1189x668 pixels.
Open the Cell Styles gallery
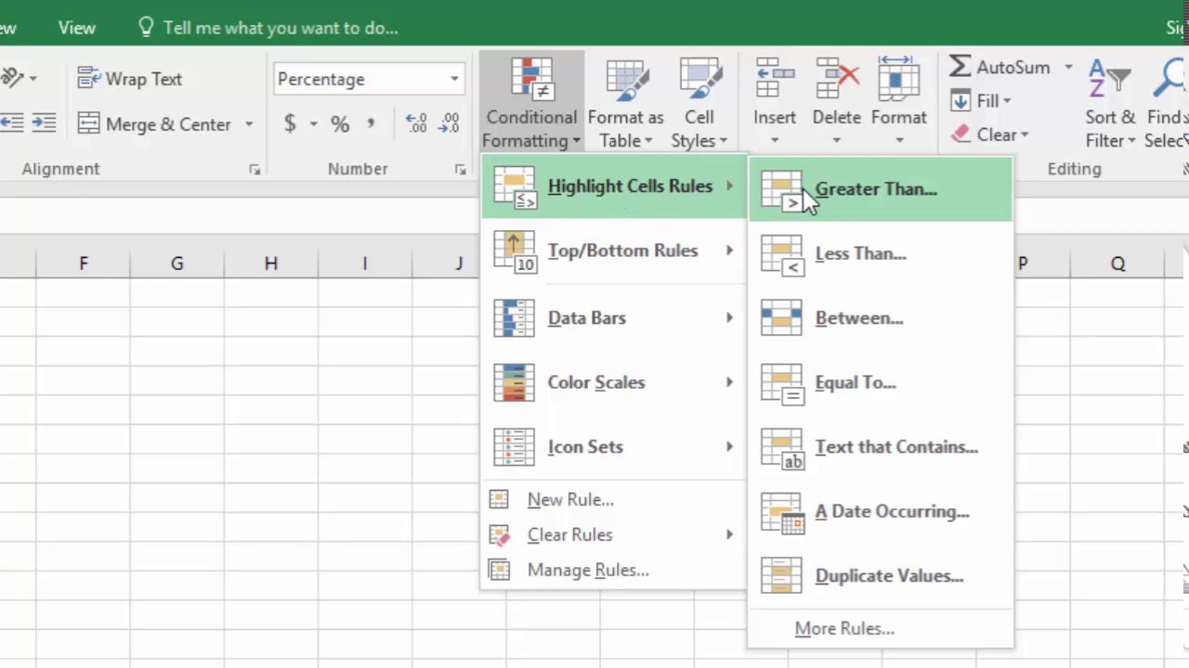point(699,102)
